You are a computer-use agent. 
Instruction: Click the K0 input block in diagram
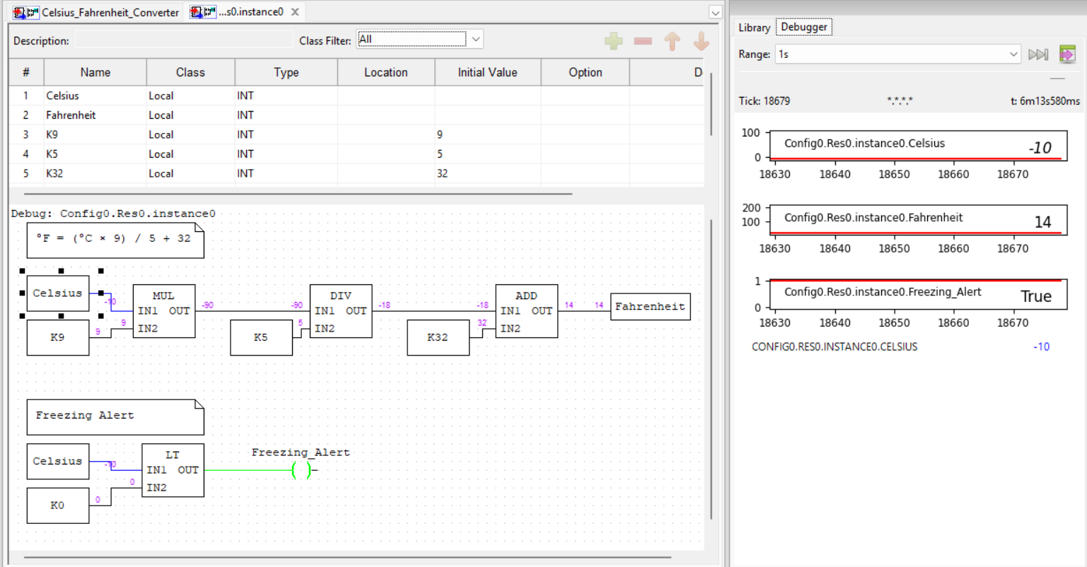[58, 505]
